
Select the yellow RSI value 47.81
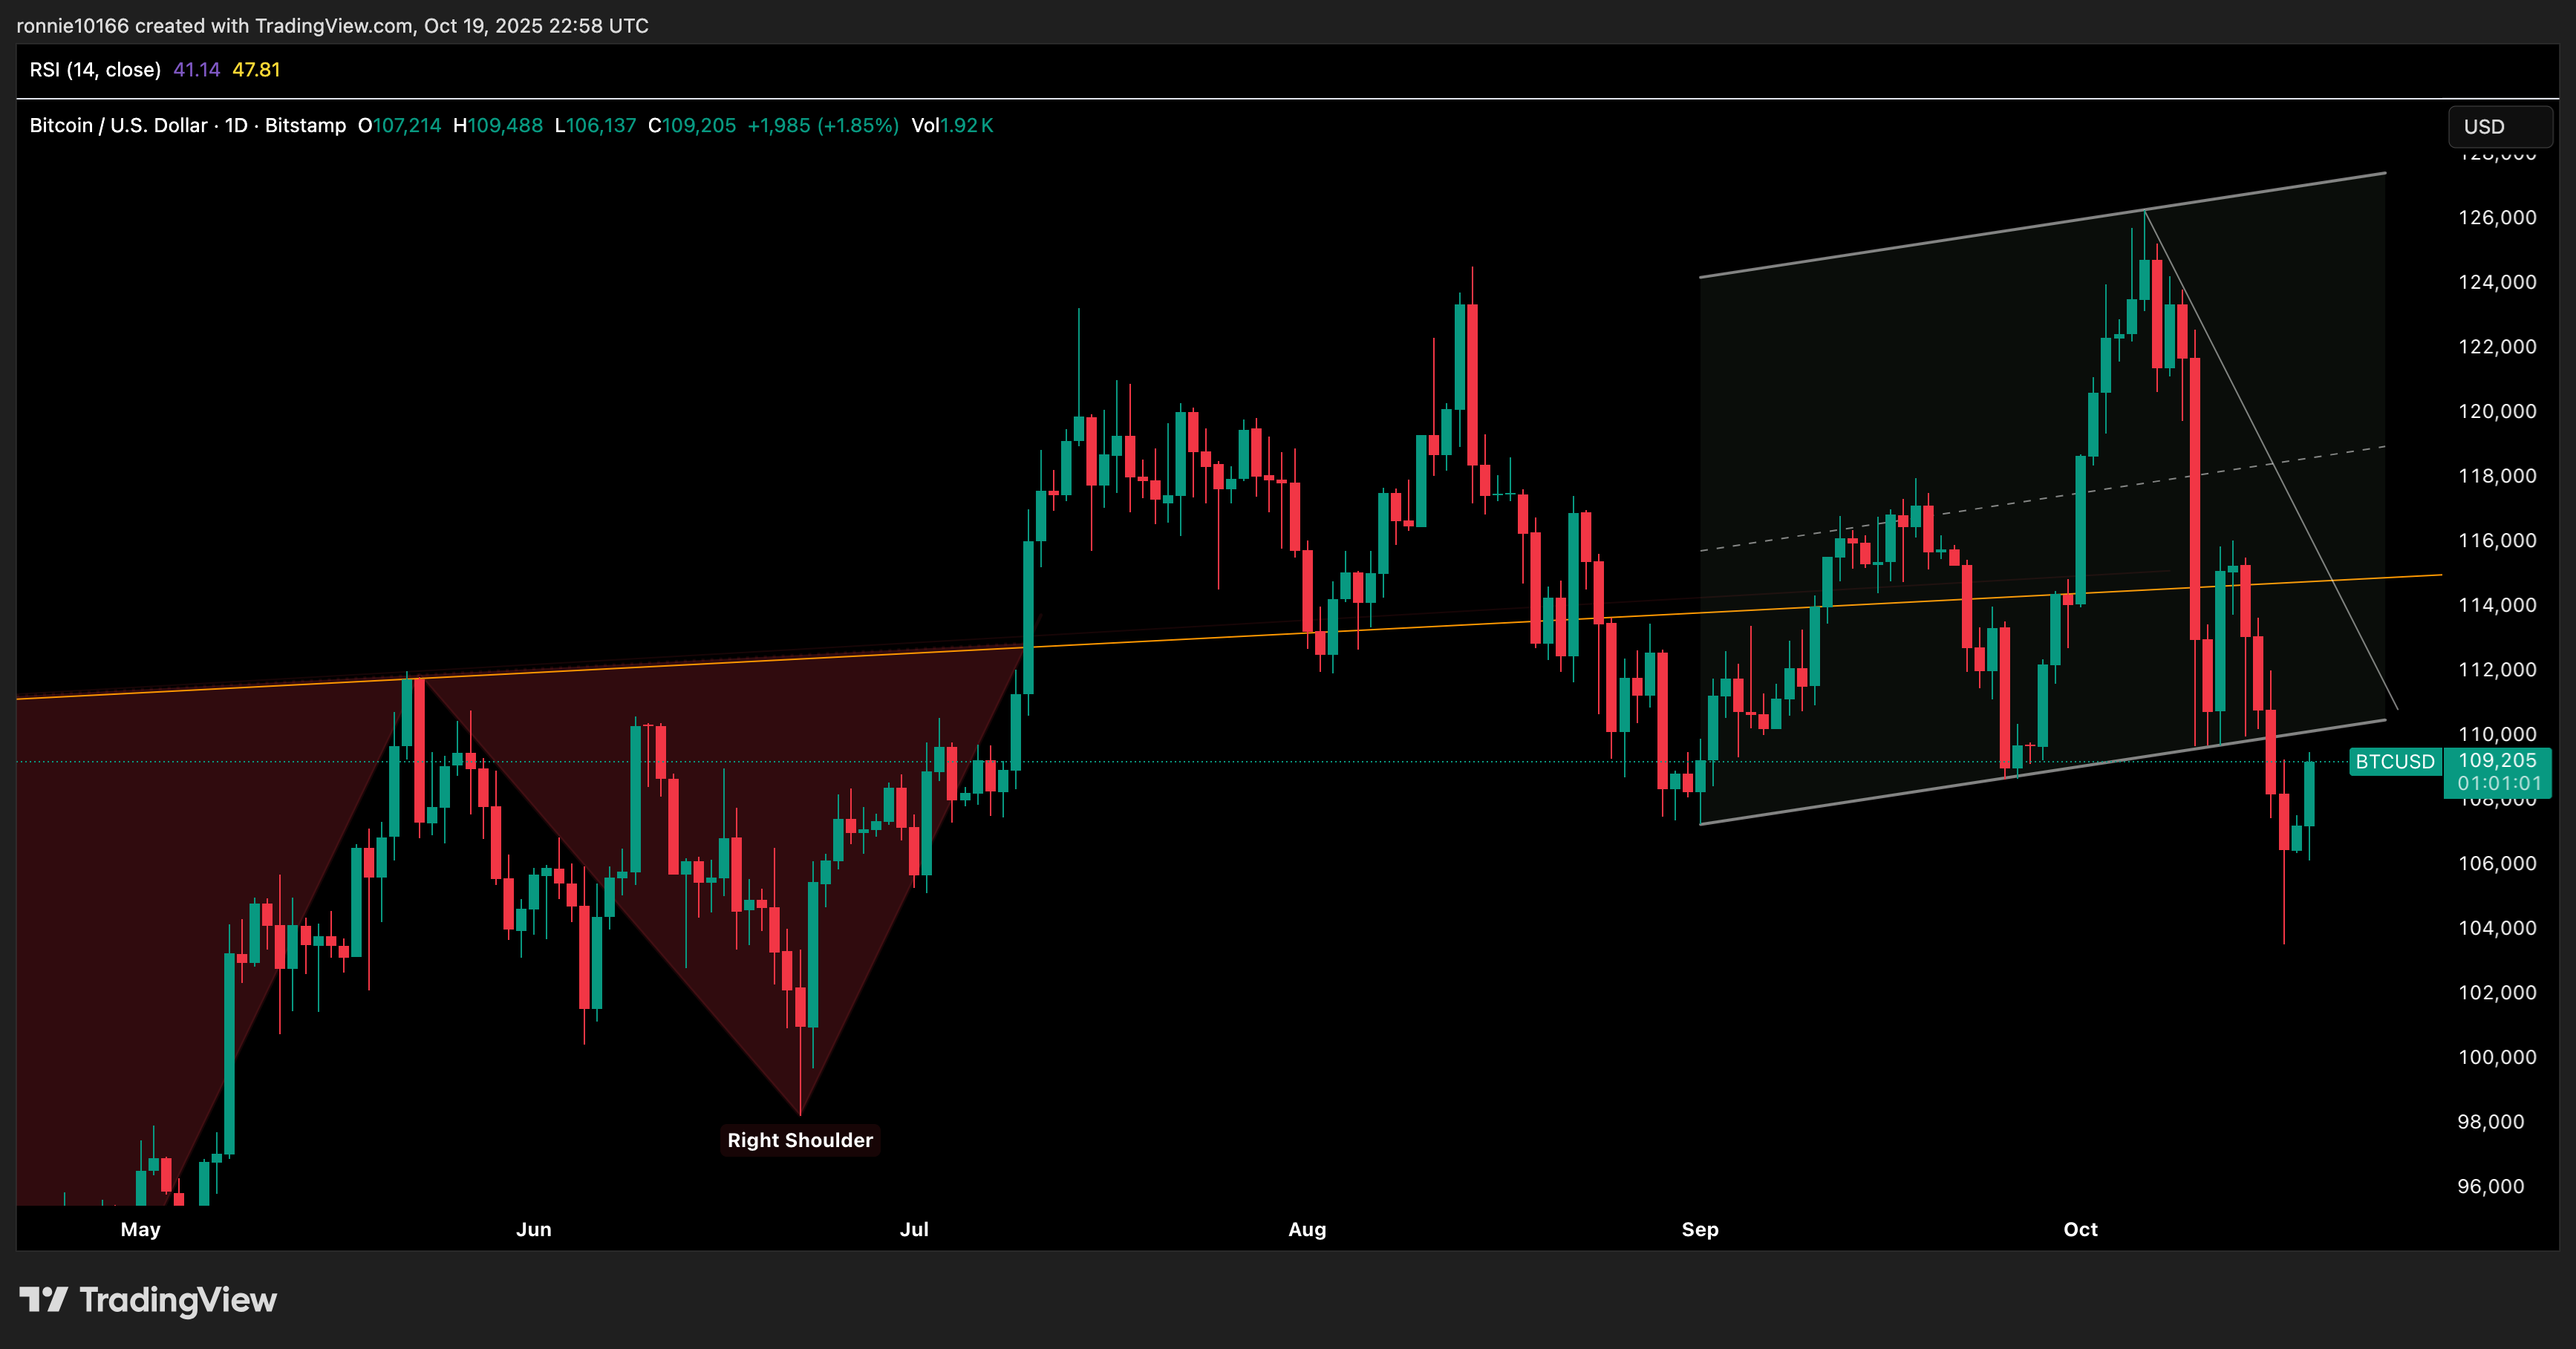256,70
